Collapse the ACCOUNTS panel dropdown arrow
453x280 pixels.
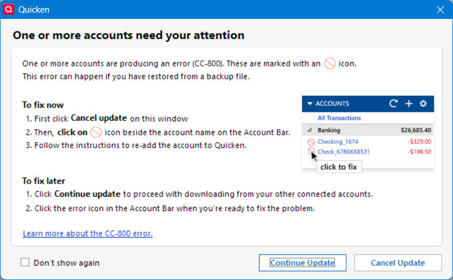309,104
